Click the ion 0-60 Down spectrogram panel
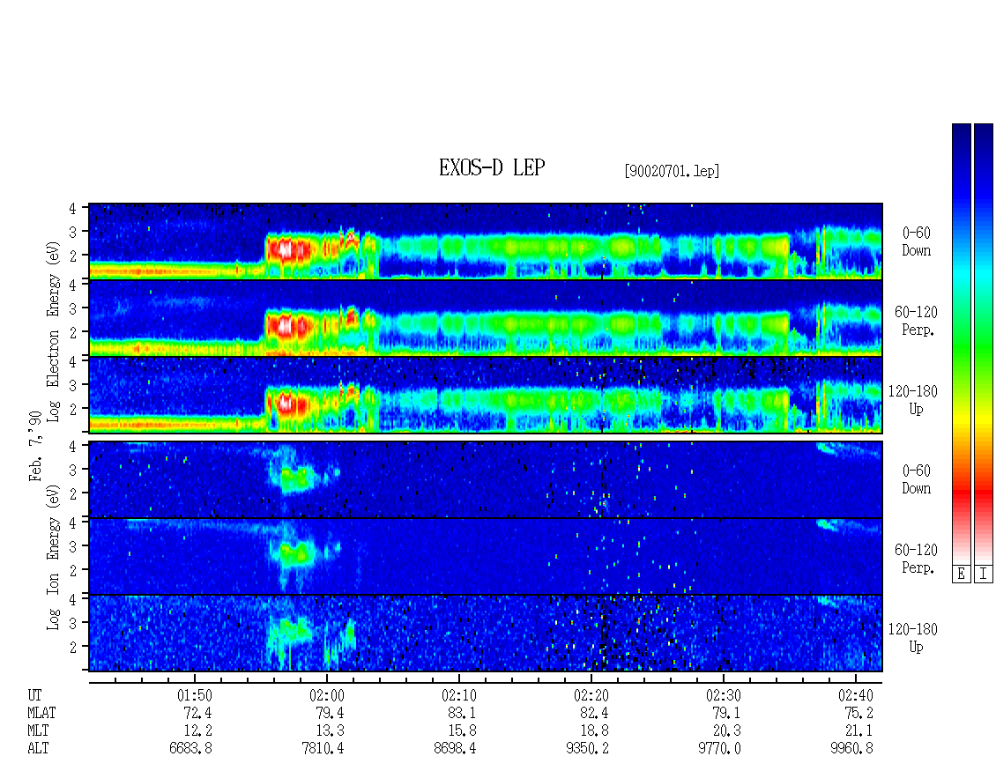The height and width of the screenshot is (771, 996). [x=486, y=479]
